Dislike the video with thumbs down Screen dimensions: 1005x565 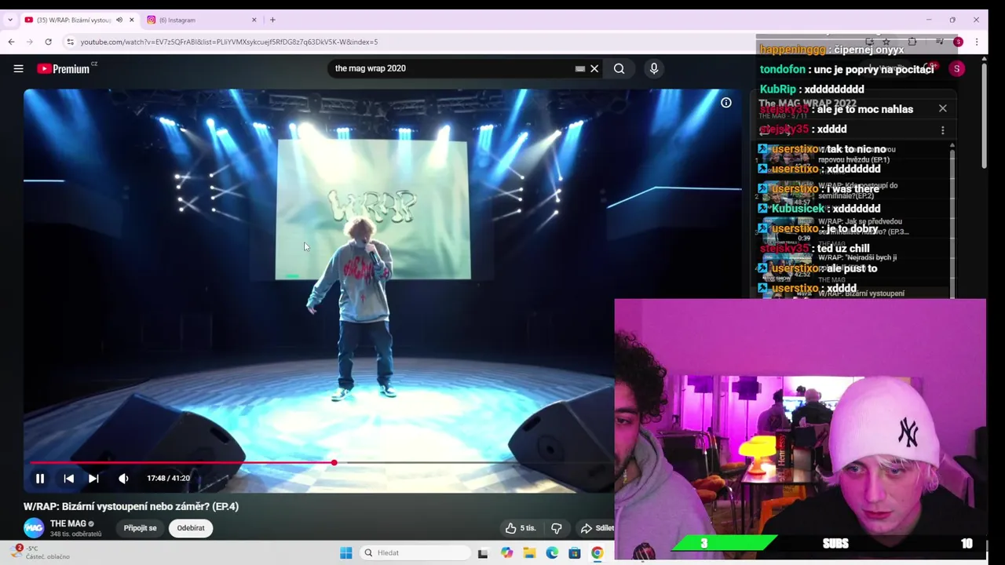coord(556,528)
